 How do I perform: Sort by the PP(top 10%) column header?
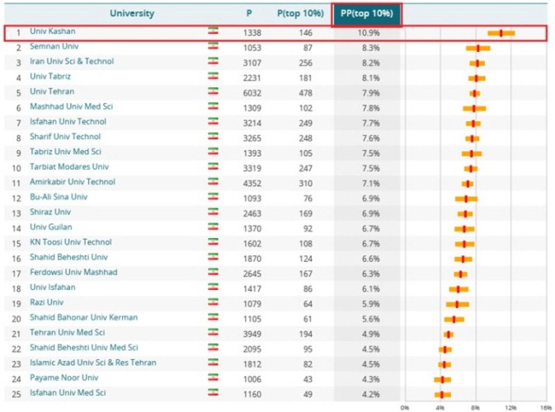[366, 13]
